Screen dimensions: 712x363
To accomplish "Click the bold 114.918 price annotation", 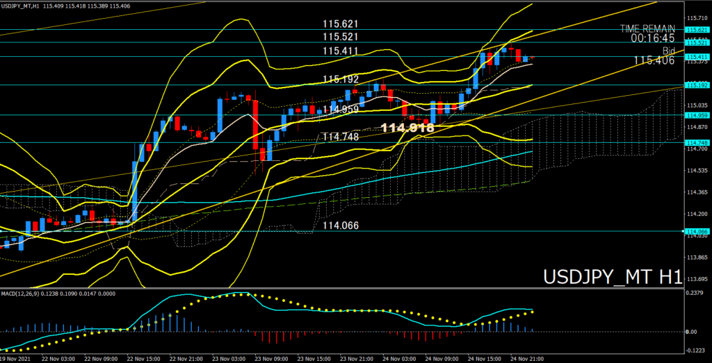I will [x=407, y=128].
